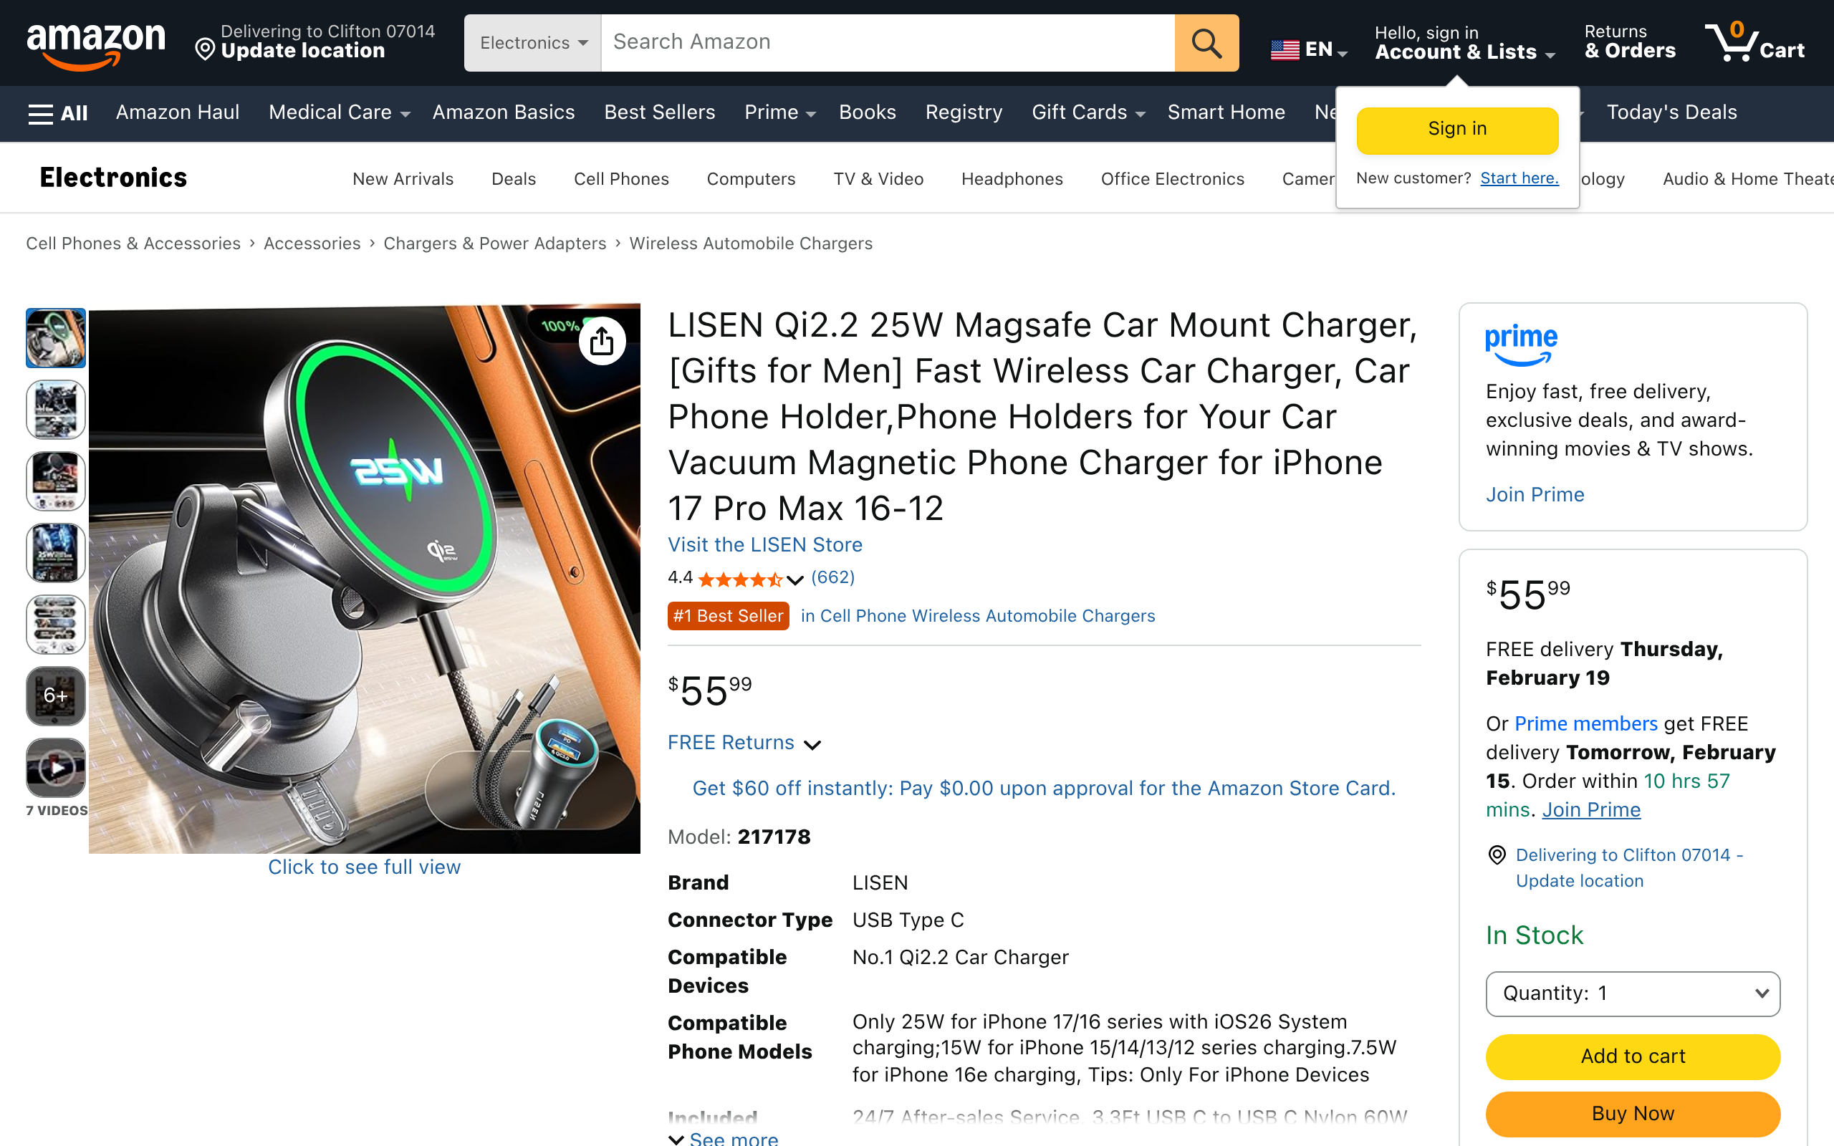Click the yellow Sign in button
Screen dimensions: 1834x1146
(x=1456, y=130)
